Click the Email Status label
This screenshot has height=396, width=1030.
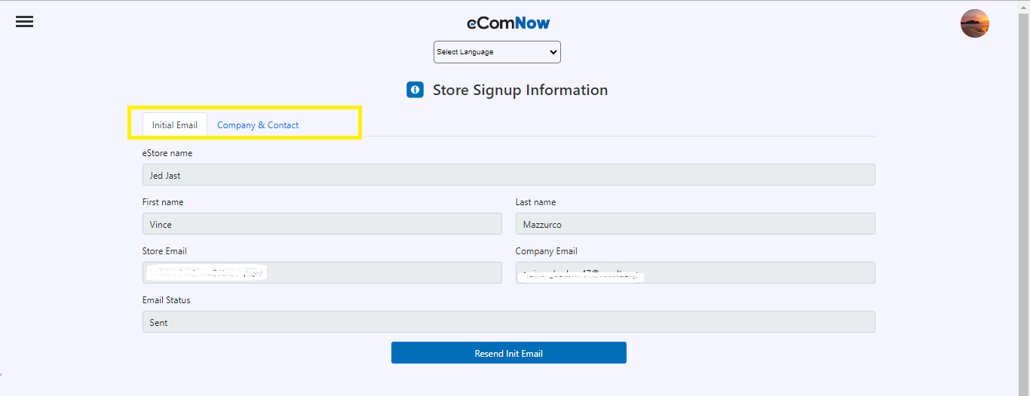[166, 300]
